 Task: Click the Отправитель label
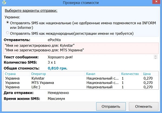tap(17, 40)
